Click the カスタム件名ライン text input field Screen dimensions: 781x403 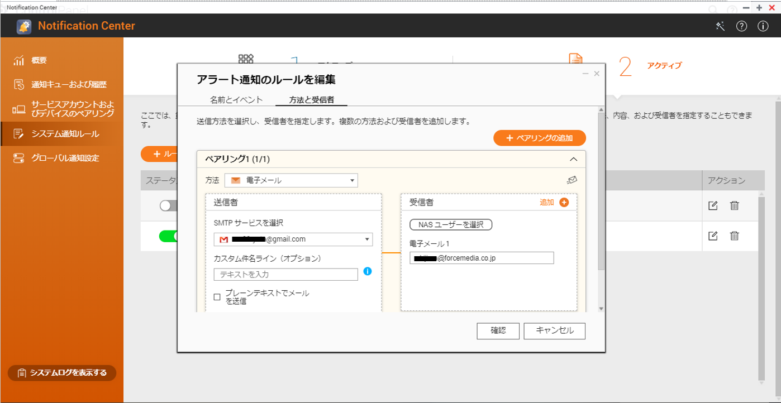pos(285,275)
